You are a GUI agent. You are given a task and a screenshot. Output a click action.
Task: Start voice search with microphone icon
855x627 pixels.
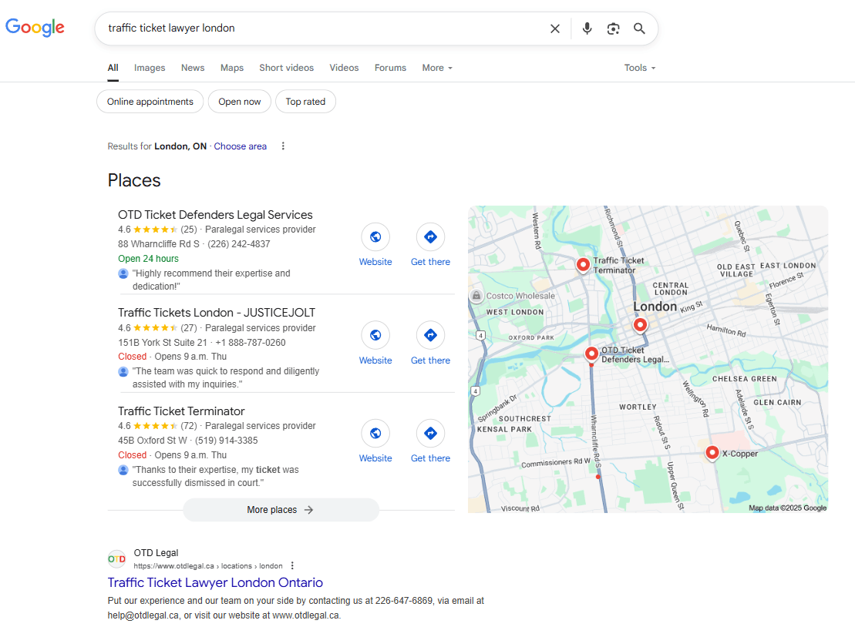(x=587, y=28)
